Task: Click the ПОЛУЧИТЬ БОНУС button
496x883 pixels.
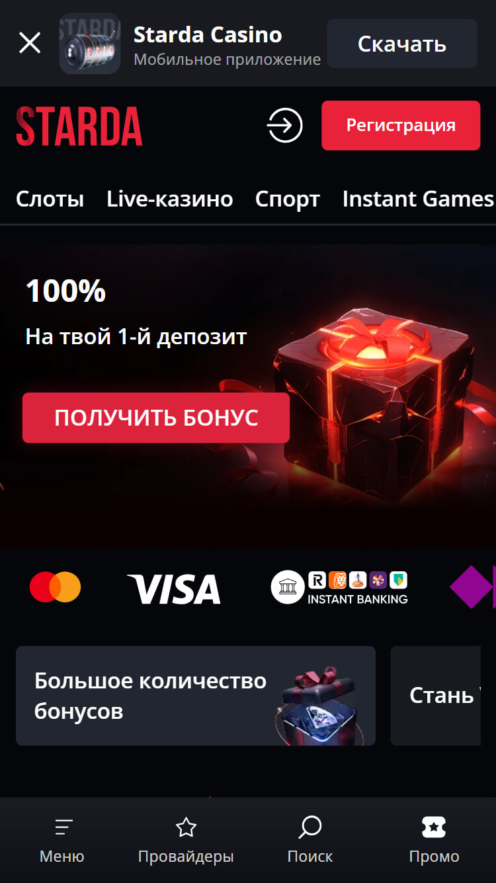Action: 156,418
